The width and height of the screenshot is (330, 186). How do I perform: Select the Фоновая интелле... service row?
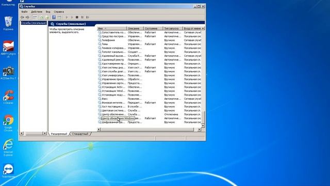(150, 103)
